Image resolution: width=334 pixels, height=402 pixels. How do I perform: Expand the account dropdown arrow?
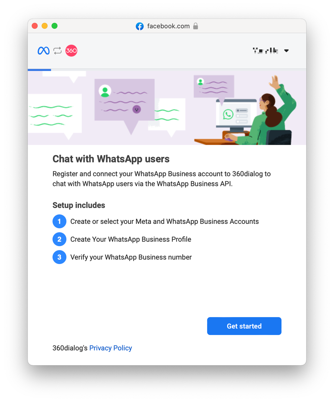286,51
